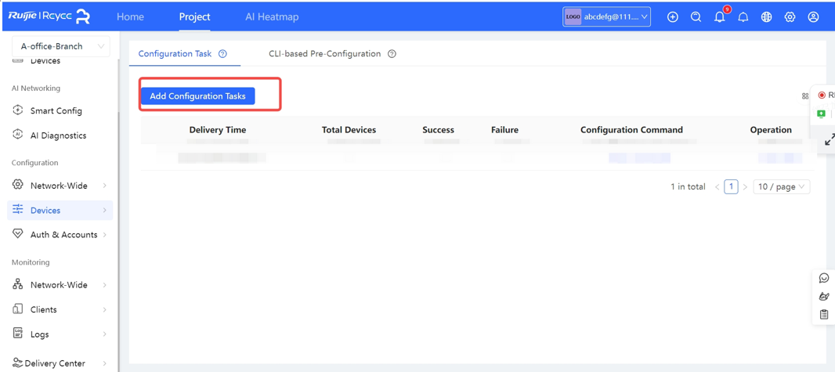Image resolution: width=835 pixels, height=372 pixels.
Task: Open the account selector abcdefg@111 dropdown
Action: click(607, 17)
